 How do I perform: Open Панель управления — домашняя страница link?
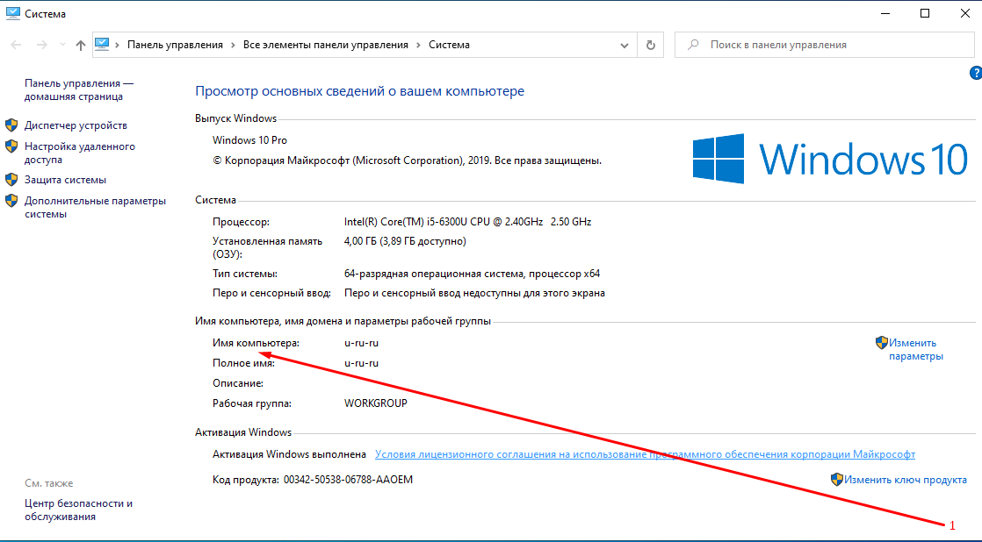(x=79, y=90)
